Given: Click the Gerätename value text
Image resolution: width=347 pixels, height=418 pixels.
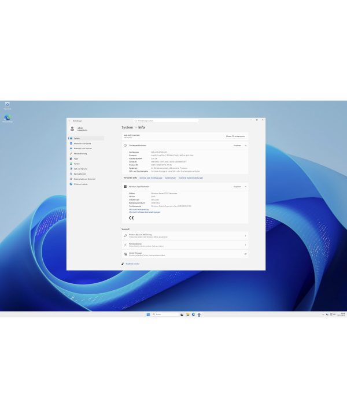Looking at the screenshot, I should [x=159, y=152].
